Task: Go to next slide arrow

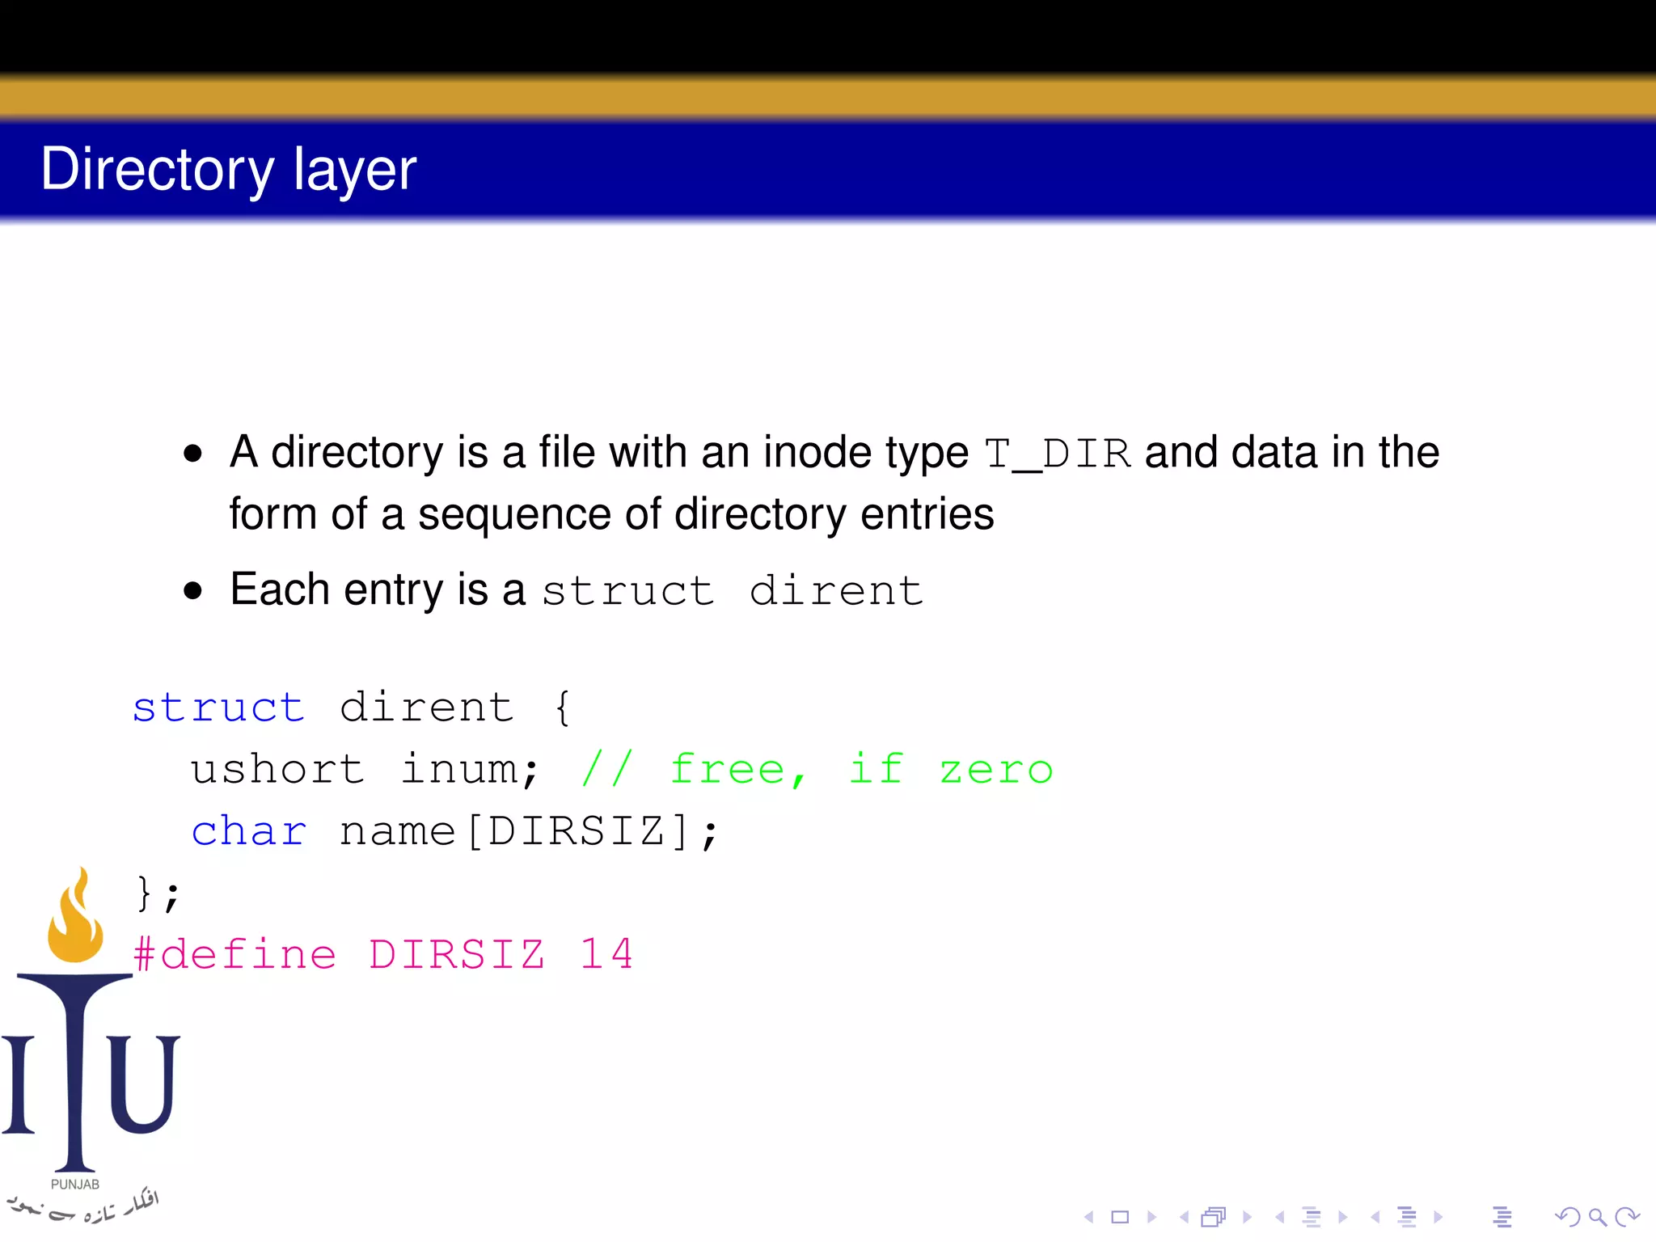Action: [1152, 1217]
